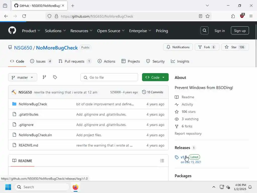Screen dimensions: 257x193
Task: Click browser address bar URL
Action: (x=97, y=16)
